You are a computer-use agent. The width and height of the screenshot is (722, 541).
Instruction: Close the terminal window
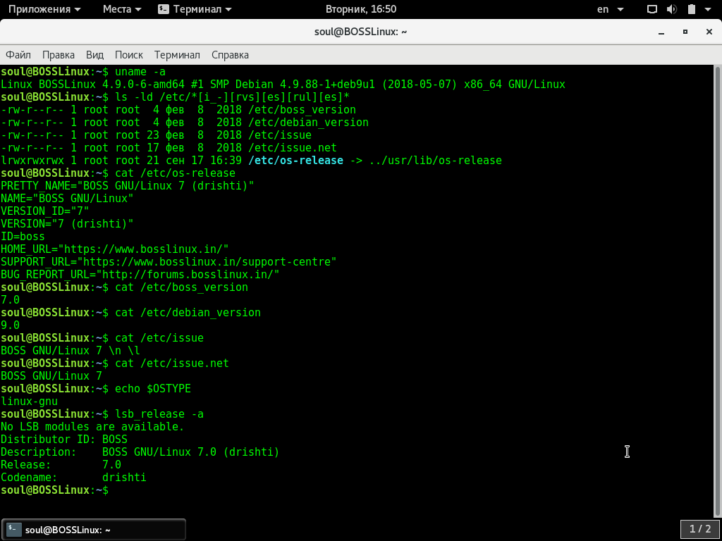[x=709, y=32]
